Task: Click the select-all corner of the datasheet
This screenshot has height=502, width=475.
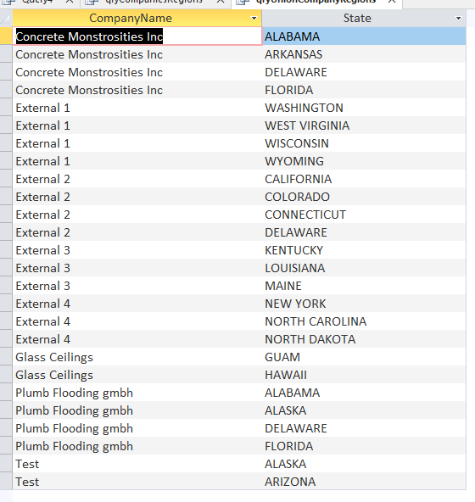Action: (6, 19)
